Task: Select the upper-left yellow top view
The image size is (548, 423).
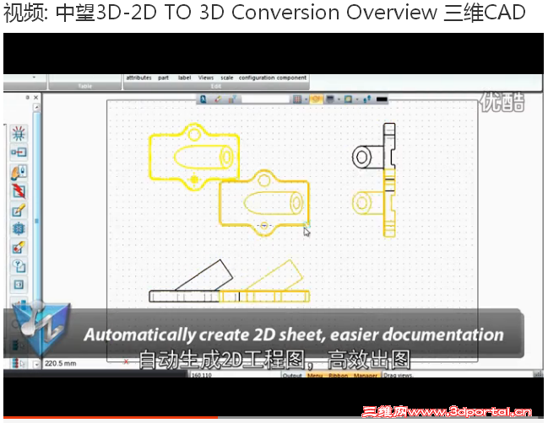Action: [x=194, y=157]
